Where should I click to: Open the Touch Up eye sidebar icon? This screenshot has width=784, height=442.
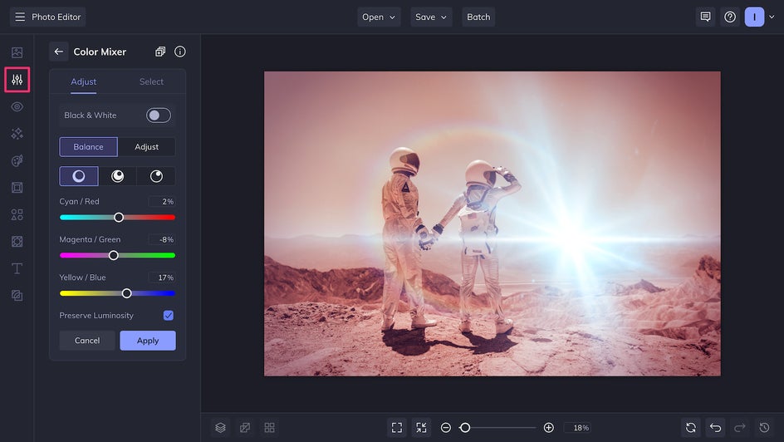point(17,106)
